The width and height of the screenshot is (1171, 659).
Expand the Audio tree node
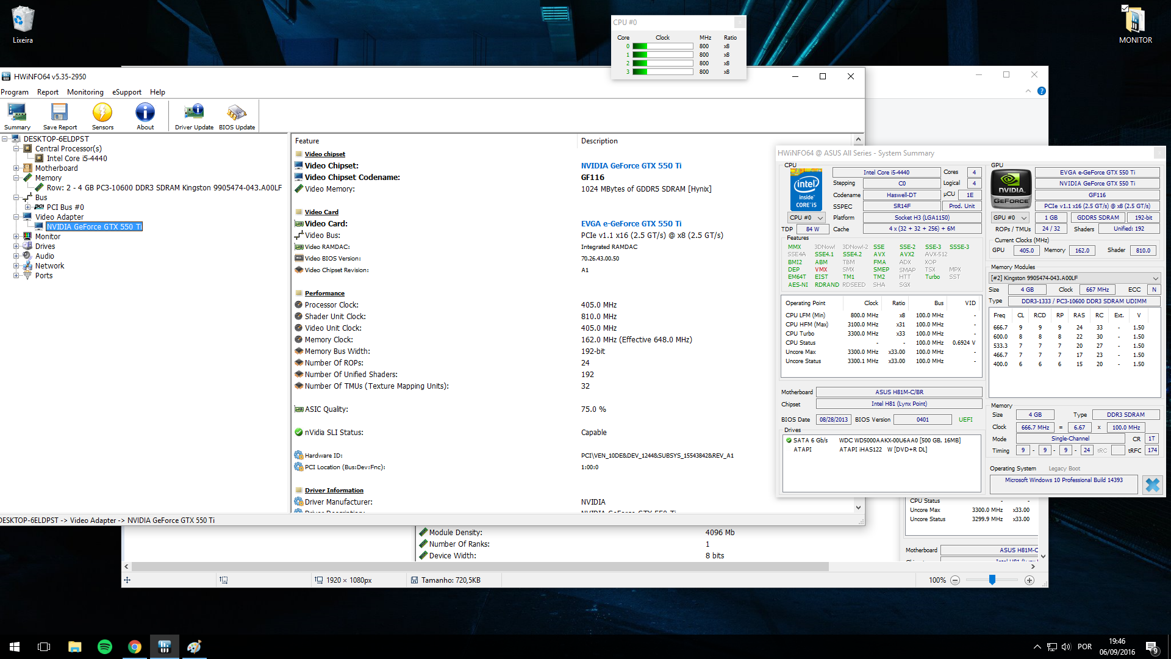coord(16,256)
